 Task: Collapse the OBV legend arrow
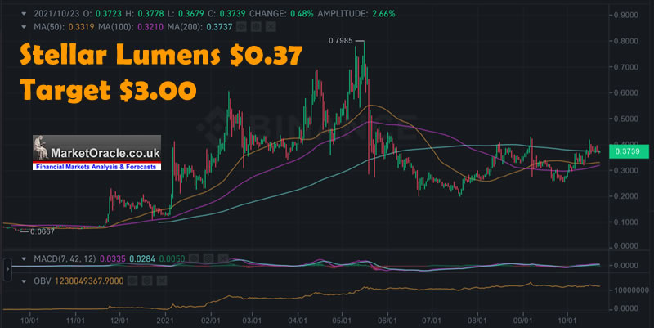(24, 281)
